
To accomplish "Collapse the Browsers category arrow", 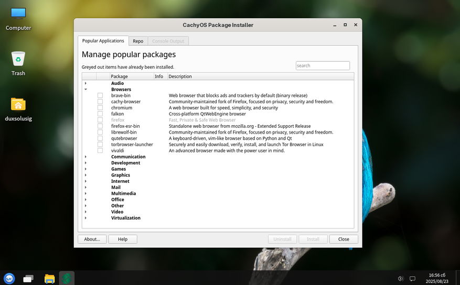I will click(85, 90).
